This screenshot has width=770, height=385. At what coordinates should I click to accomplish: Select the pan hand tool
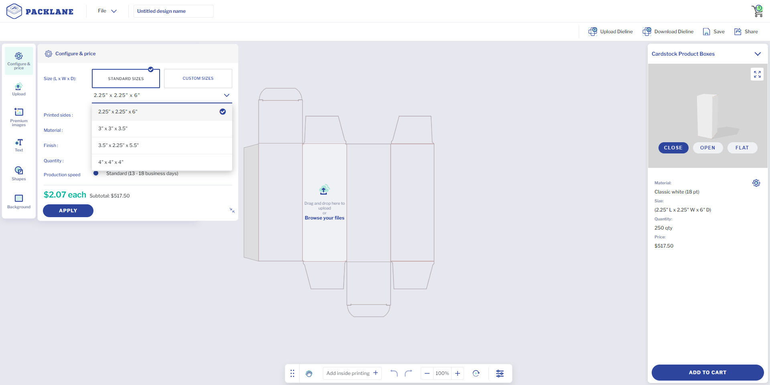tap(309, 373)
